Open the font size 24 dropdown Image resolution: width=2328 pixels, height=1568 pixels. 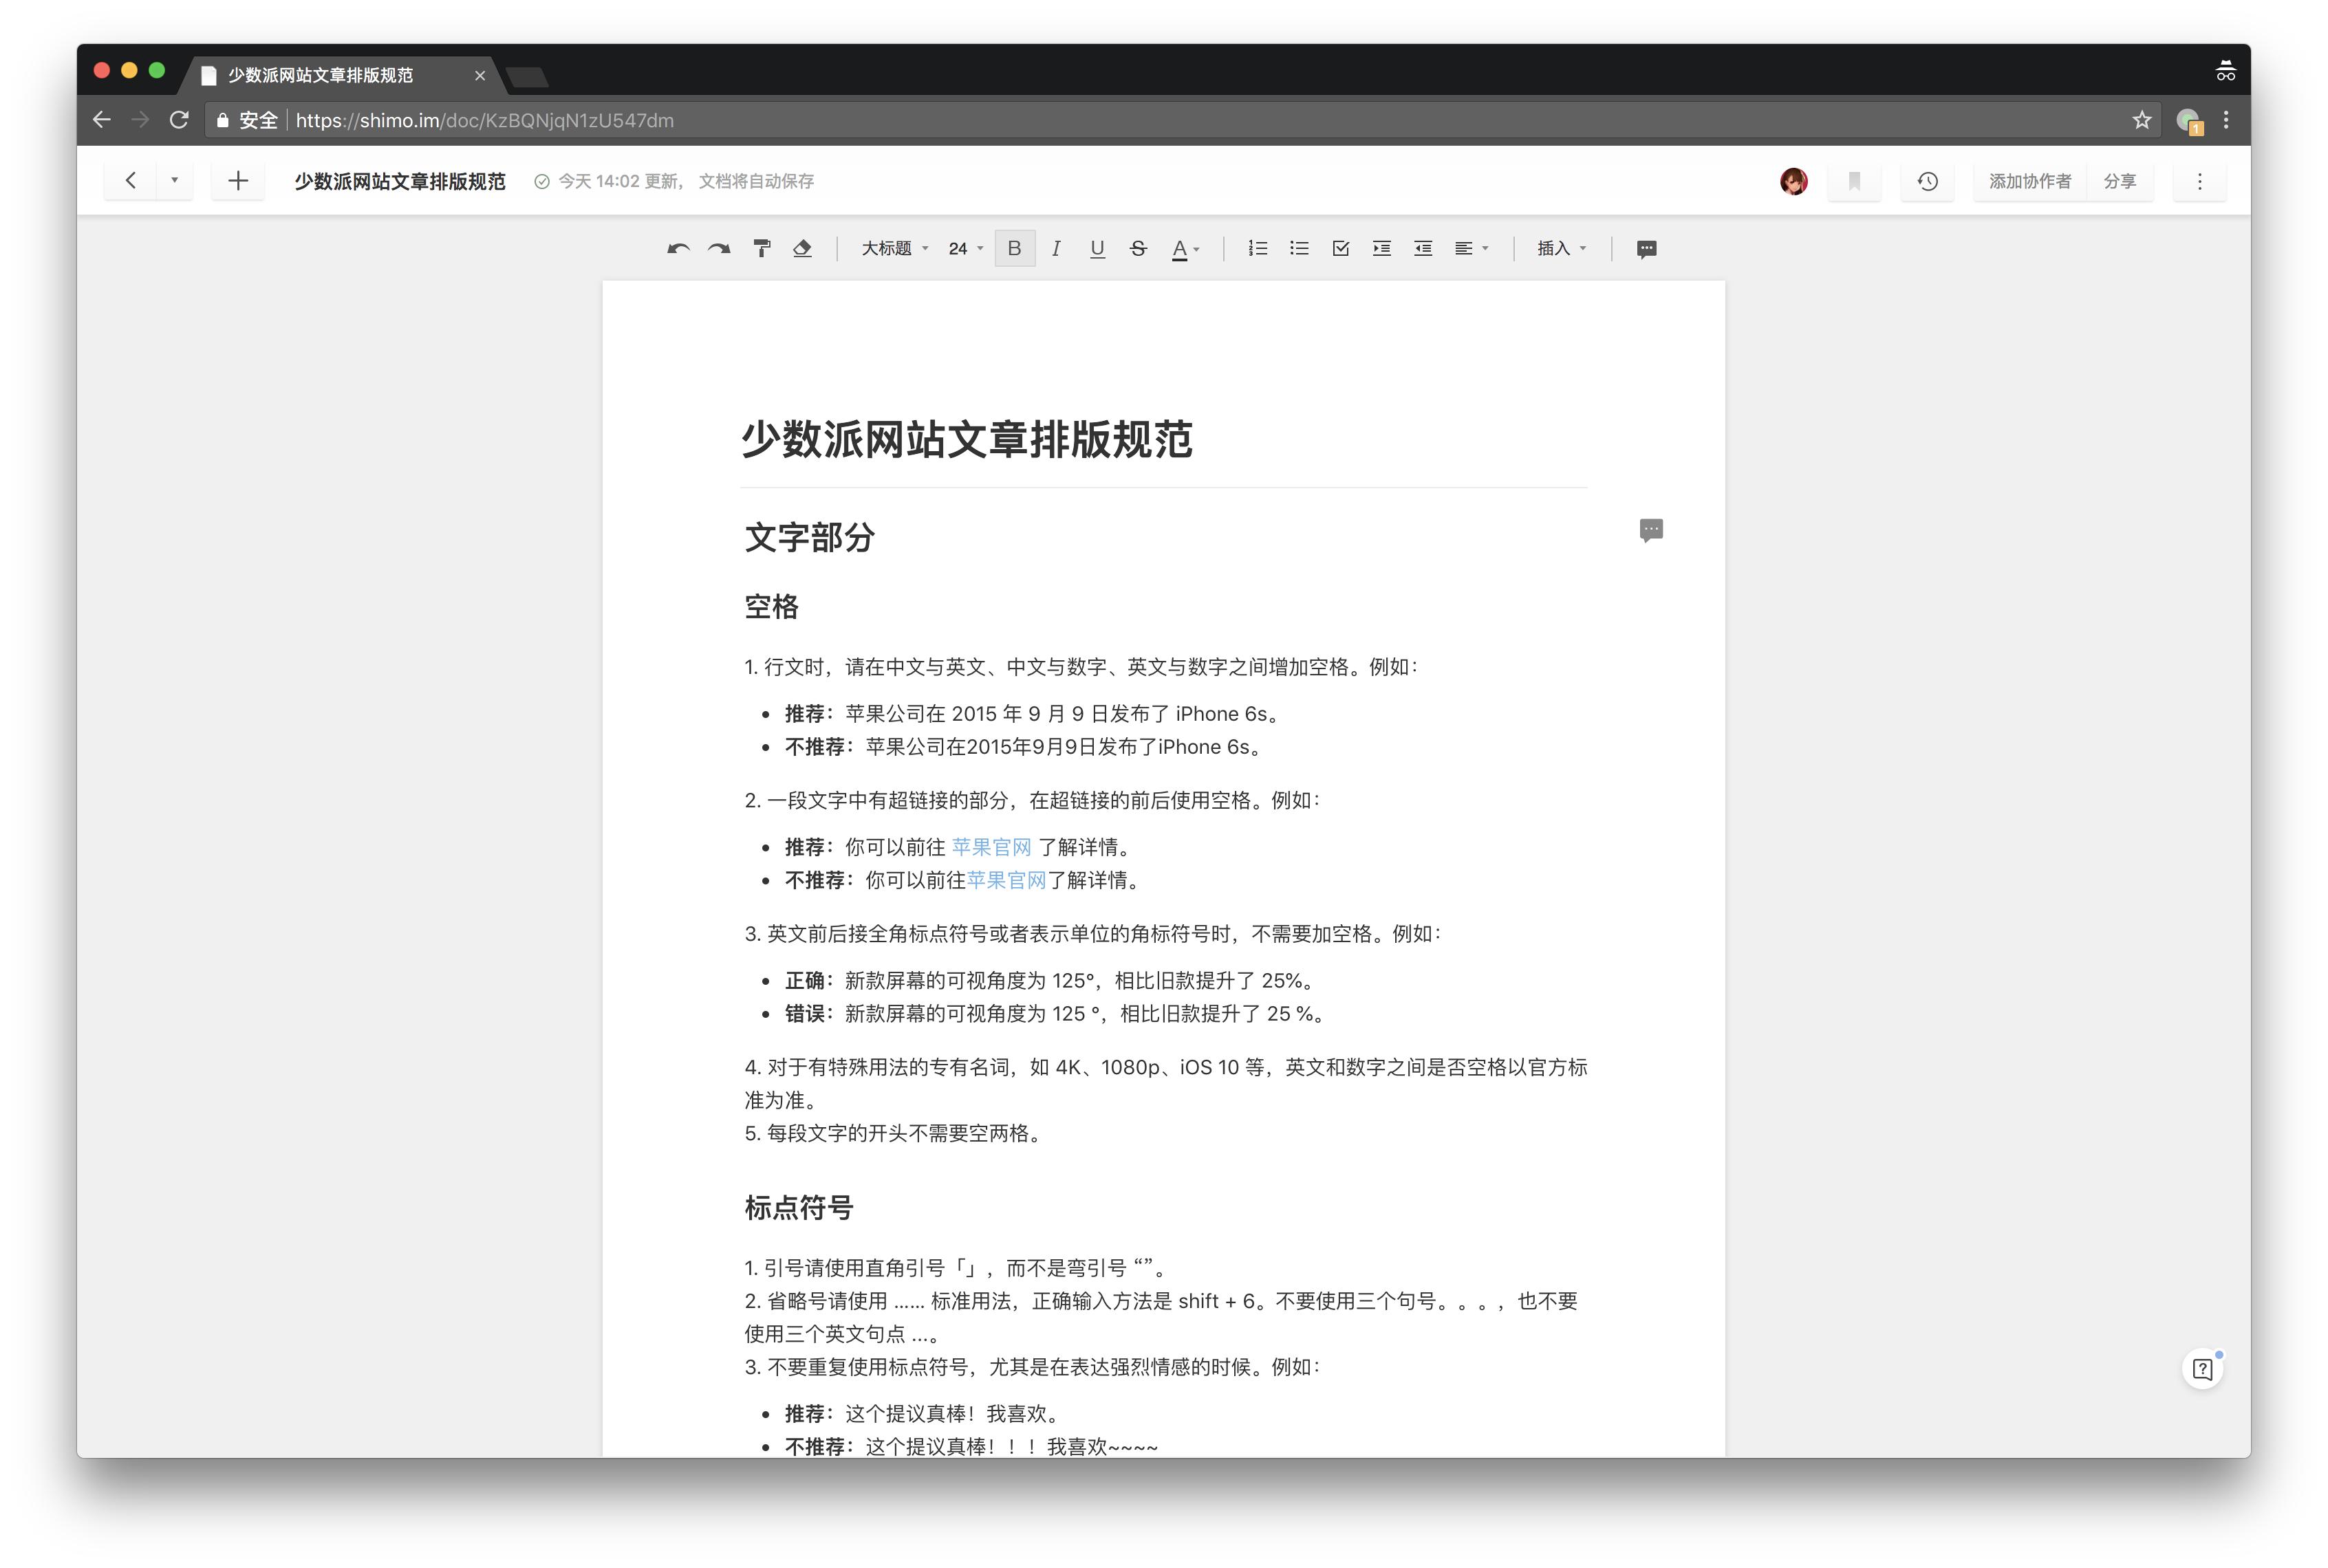click(x=965, y=249)
